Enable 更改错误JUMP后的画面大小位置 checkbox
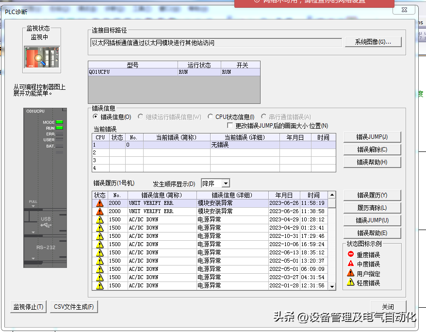This screenshot has width=426, height=332. 230,126
